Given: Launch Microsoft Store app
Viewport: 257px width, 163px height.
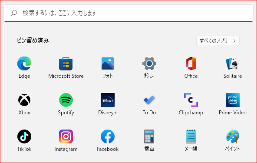Looking at the screenshot, I should click(x=66, y=64).
